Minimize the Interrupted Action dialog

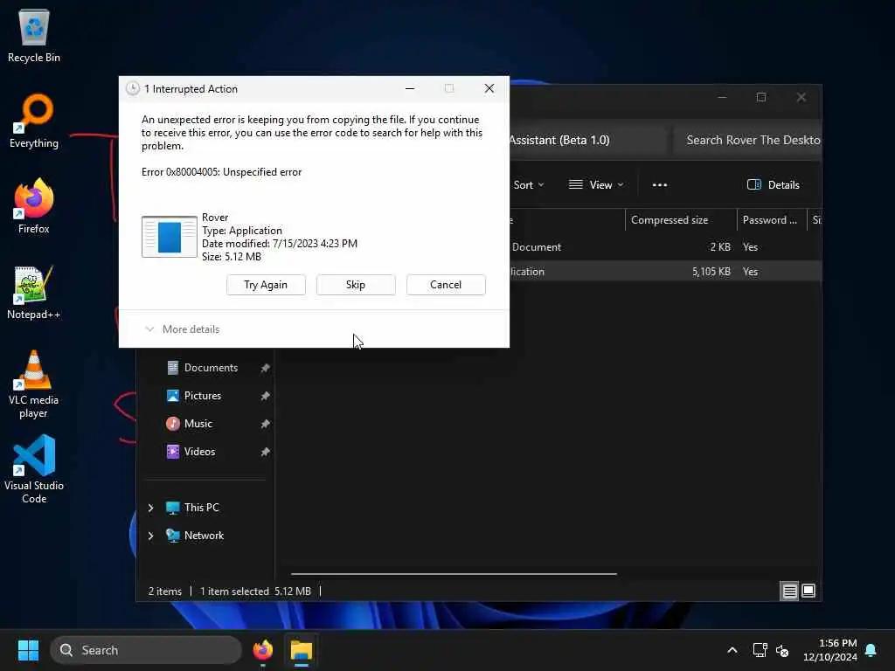tap(410, 88)
